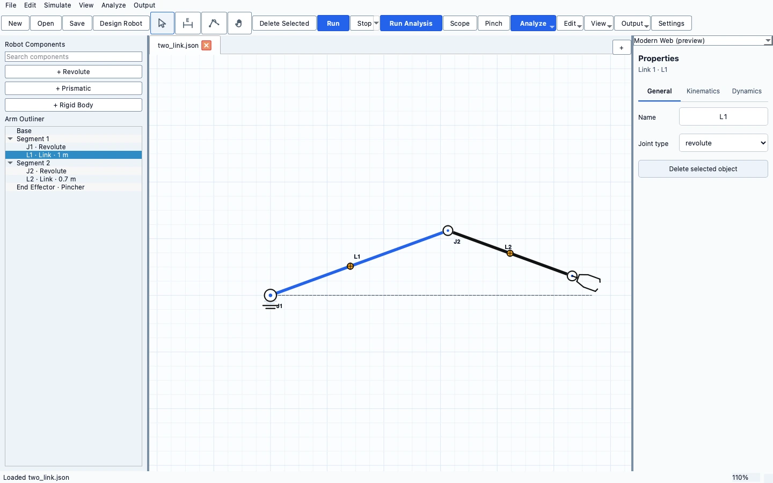This screenshot has width=773, height=483.
Task: Select J1 · Revolute in the outliner
Action: tap(74, 147)
